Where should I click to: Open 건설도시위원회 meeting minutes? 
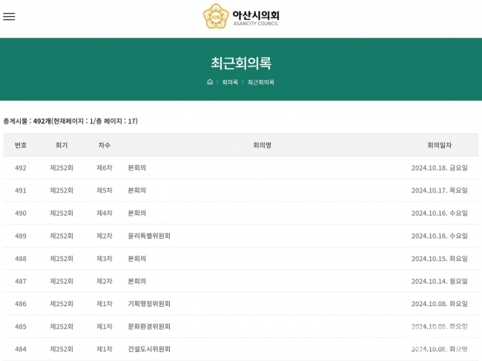pyautogui.click(x=149, y=349)
